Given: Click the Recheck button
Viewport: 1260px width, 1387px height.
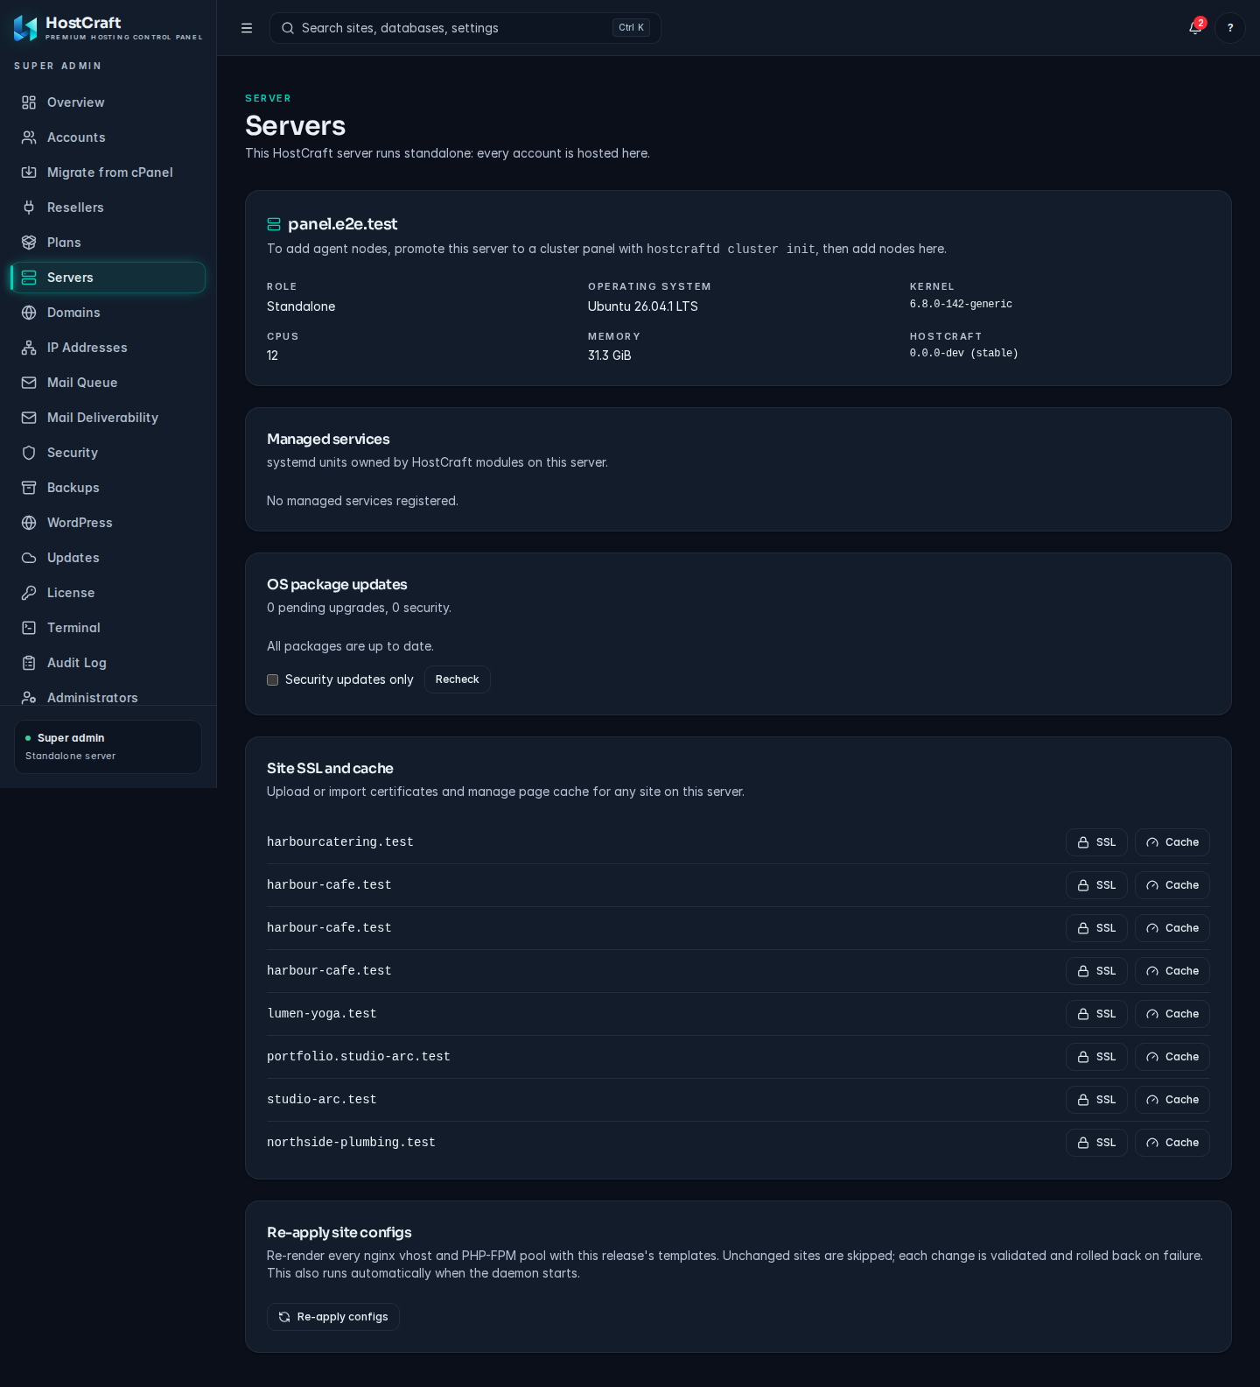Looking at the screenshot, I should point(458,679).
